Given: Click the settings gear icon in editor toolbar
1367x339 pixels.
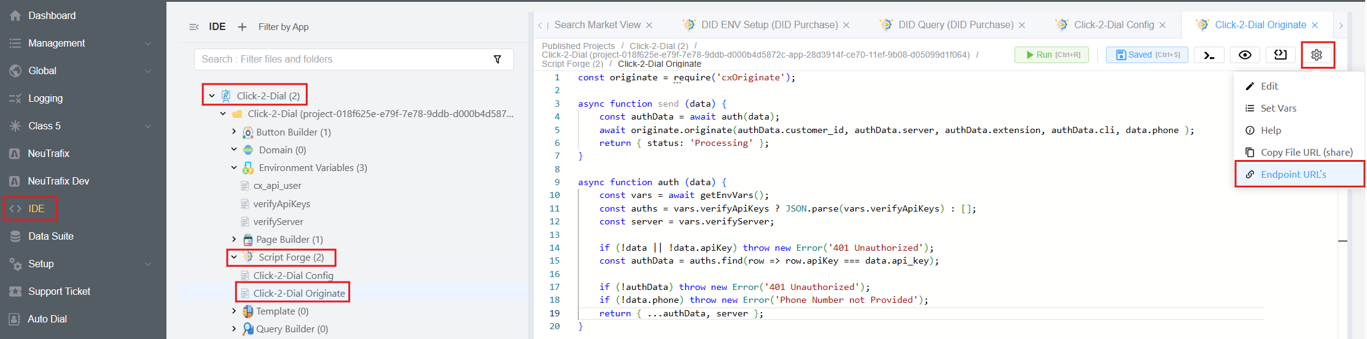Looking at the screenshot, I should (x=1316, y=55).
